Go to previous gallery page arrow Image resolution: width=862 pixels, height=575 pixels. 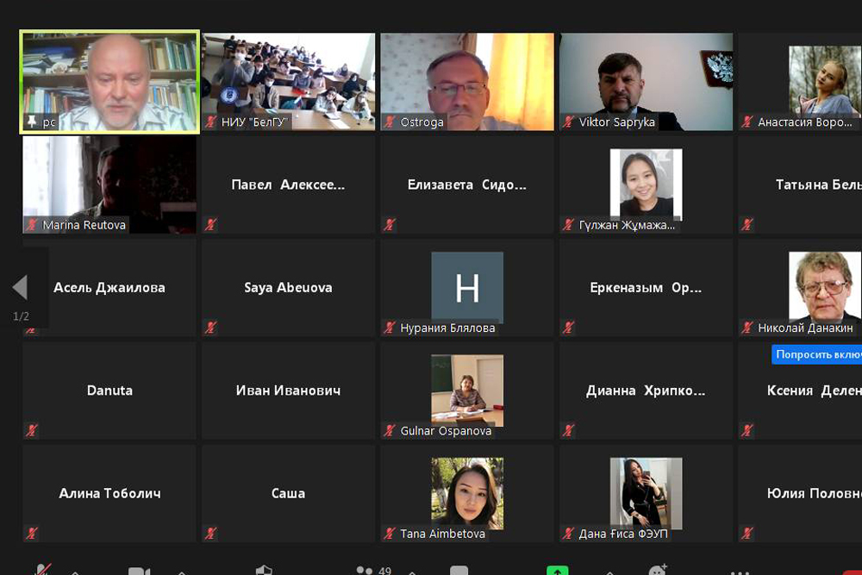click(20, 288)
